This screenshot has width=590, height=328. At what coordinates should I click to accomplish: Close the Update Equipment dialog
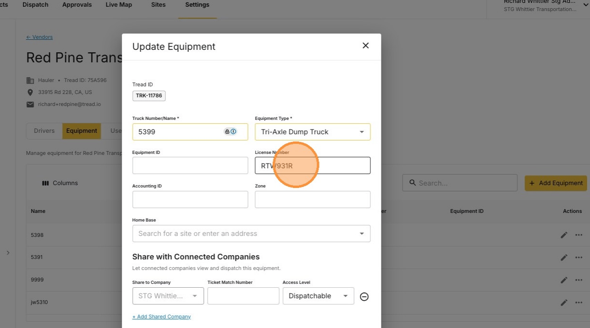coord(366,46)
